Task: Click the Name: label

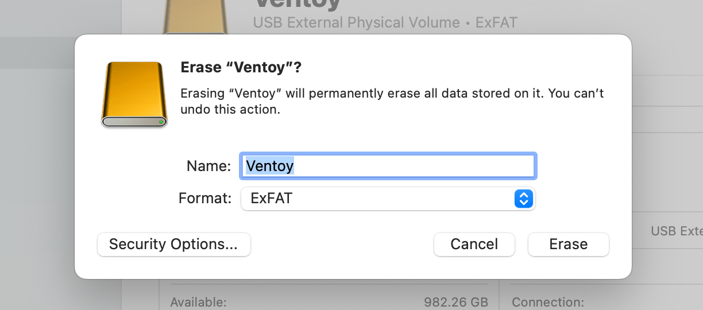Action: (x=208, y=166)
